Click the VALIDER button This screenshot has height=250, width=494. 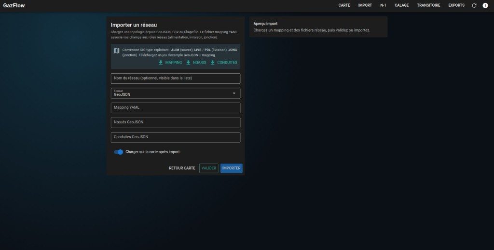(x=209, y=168)
